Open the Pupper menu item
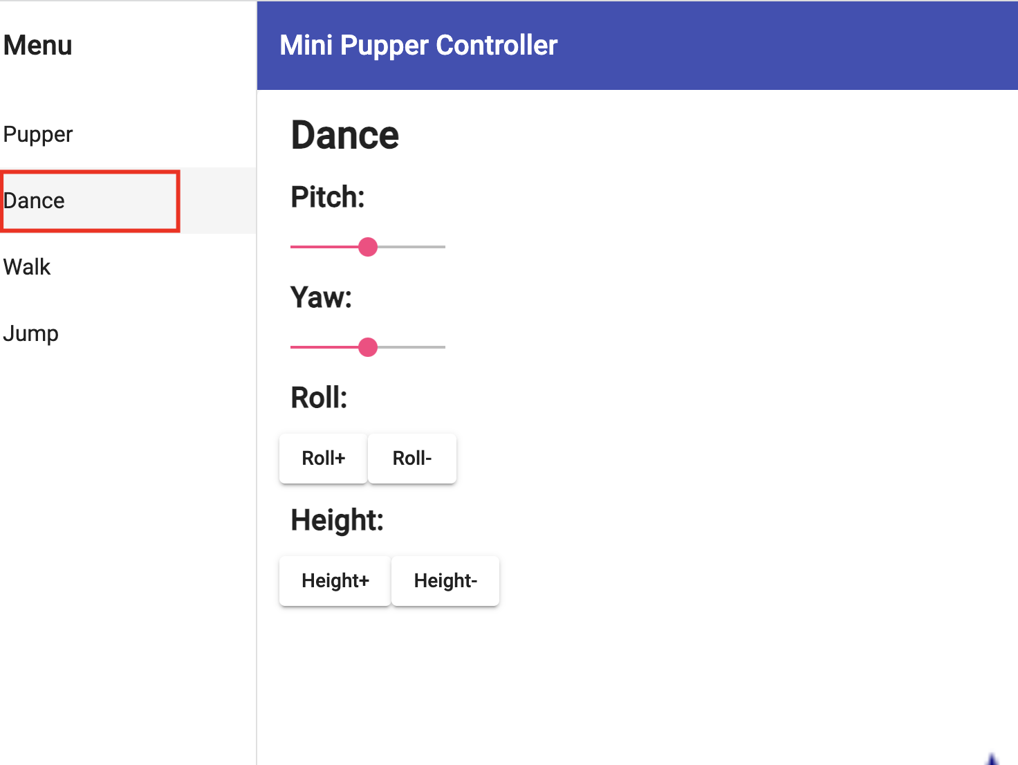The width and height of the screenshot is (1018, 765). 39,134
